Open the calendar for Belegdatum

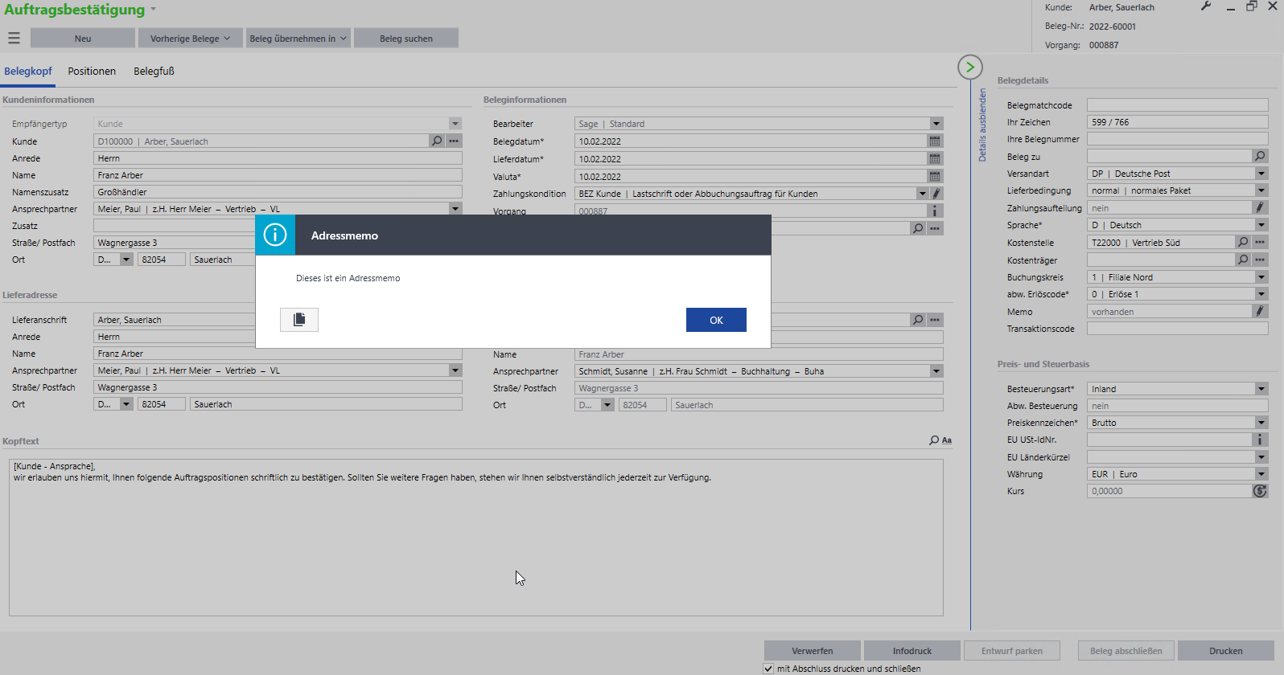[x=935, y=141]
